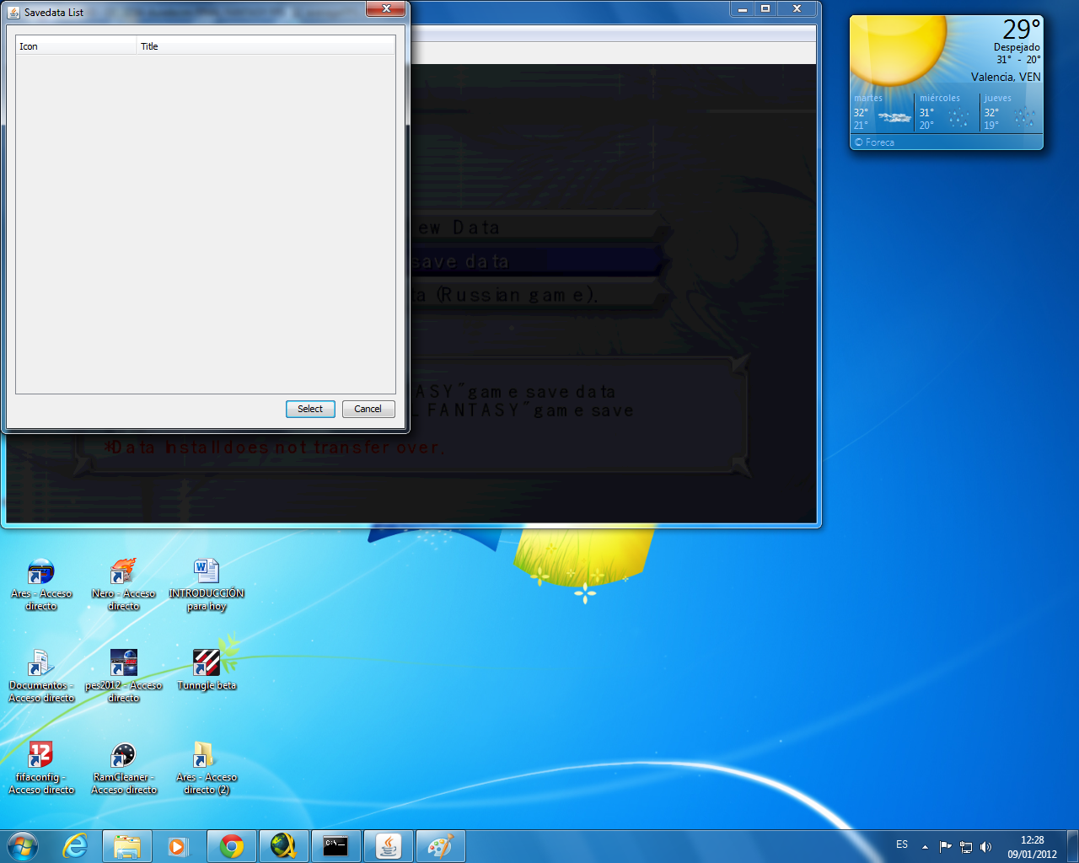1079x863 pixels.
Task: Open the Ares shortcut with the blue round icon
Action: click(40, 585)
